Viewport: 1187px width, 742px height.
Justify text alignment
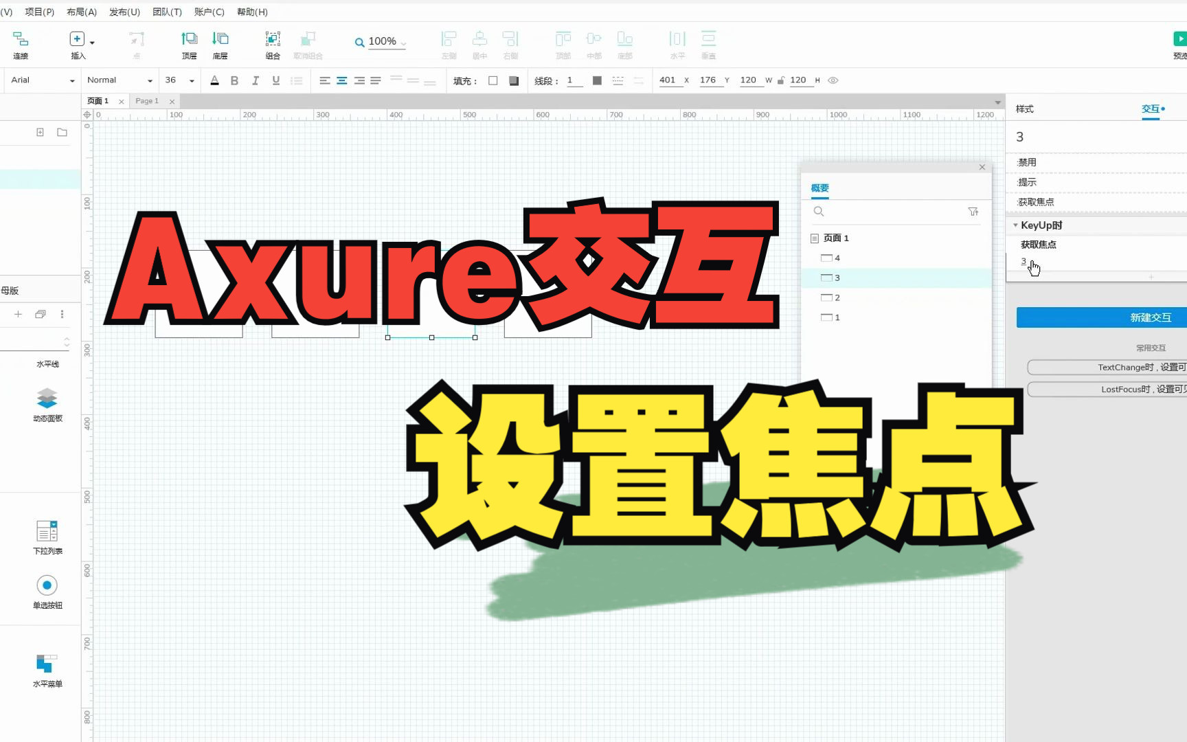(376, 80)
